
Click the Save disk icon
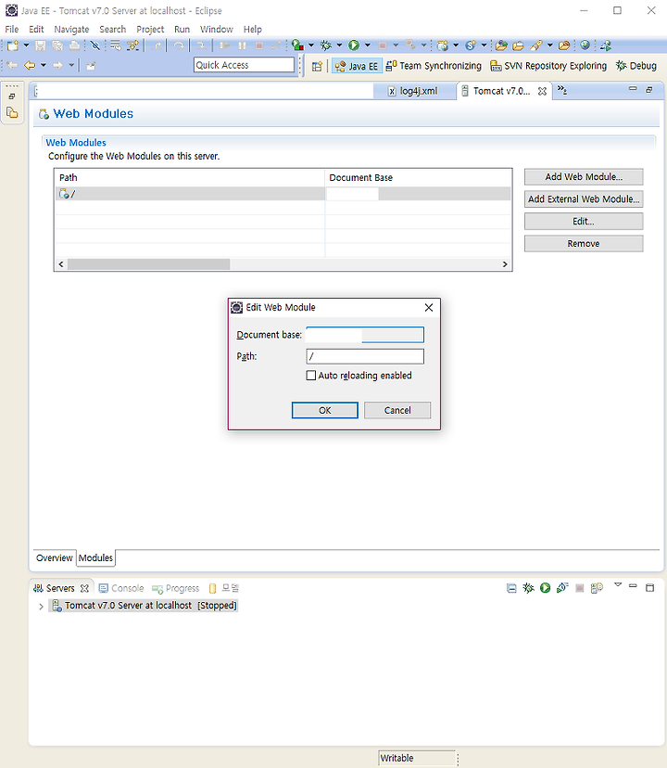[x=41, y=45]
